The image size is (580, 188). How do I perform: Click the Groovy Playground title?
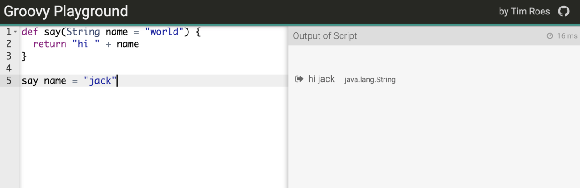pyautogui.click(x=66, y=11)
